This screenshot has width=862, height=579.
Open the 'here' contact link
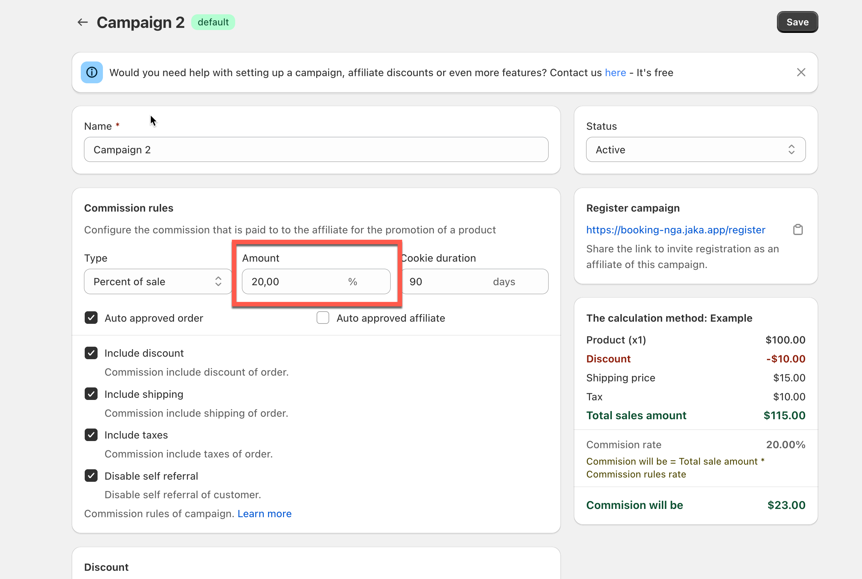tap(615, 73)
